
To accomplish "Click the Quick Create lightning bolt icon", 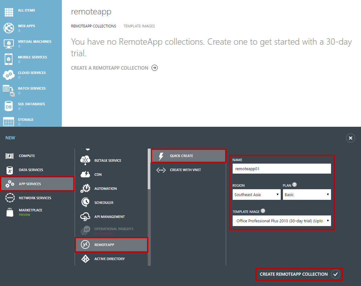I will 161,156.
